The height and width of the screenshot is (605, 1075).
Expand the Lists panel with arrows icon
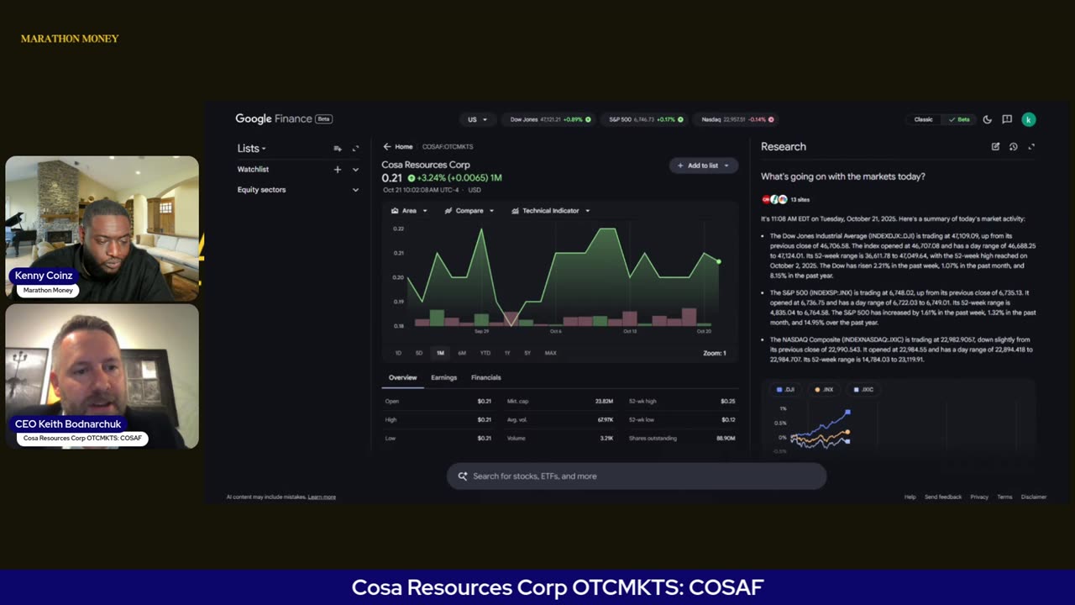355,149
